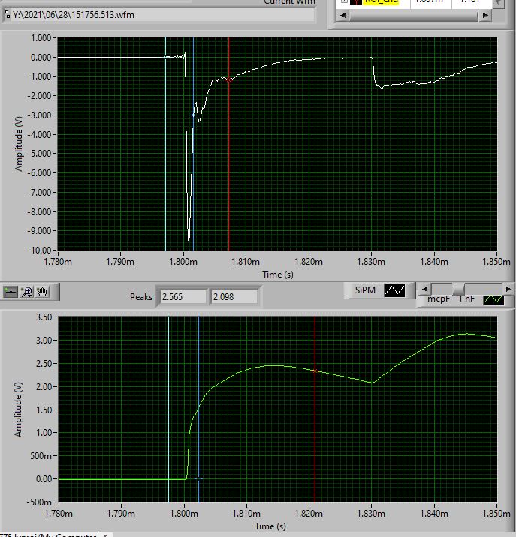516x537 pixels.
Task: Click the path browse icon beside the wfm file
Action: click(8, 15)
